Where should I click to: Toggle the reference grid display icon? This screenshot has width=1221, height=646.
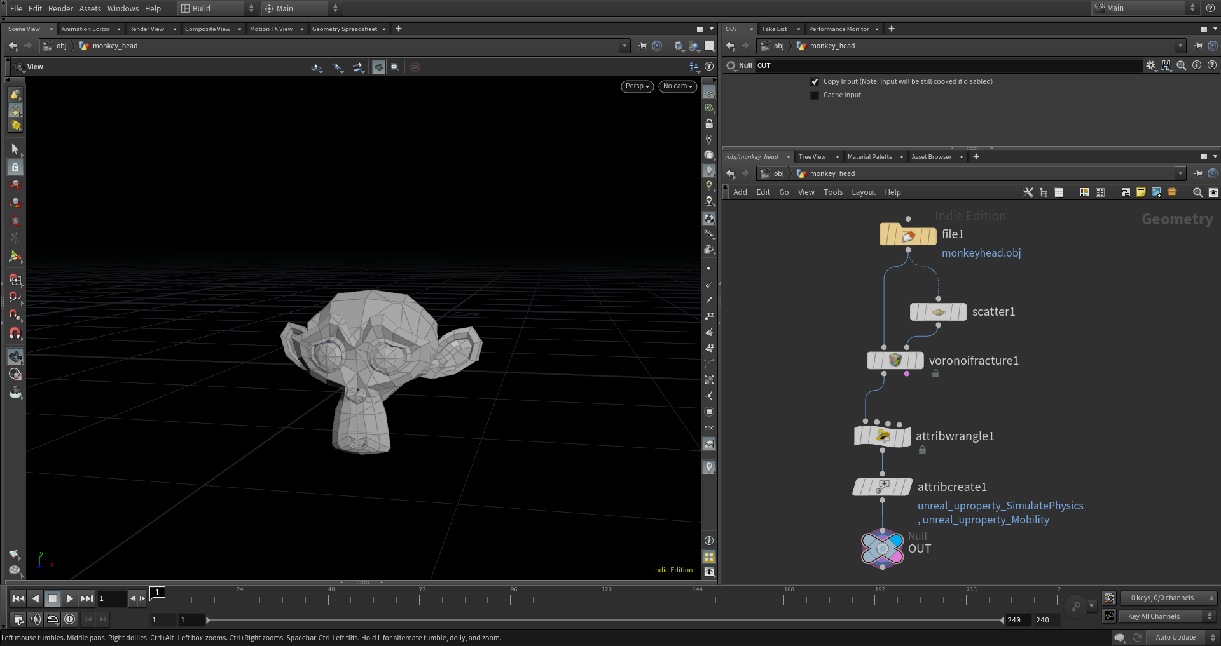(709, 93)
